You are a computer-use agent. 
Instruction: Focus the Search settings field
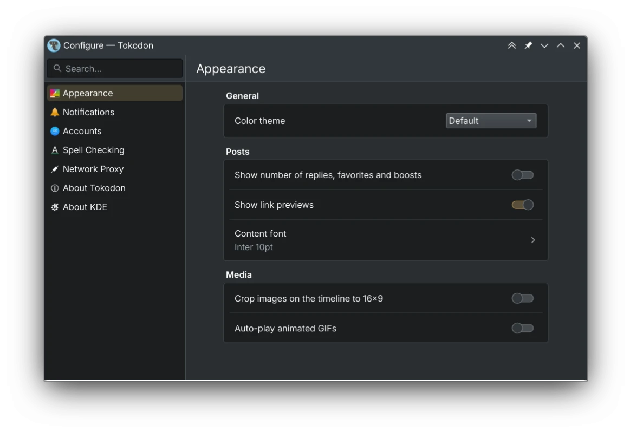[115, 69]
